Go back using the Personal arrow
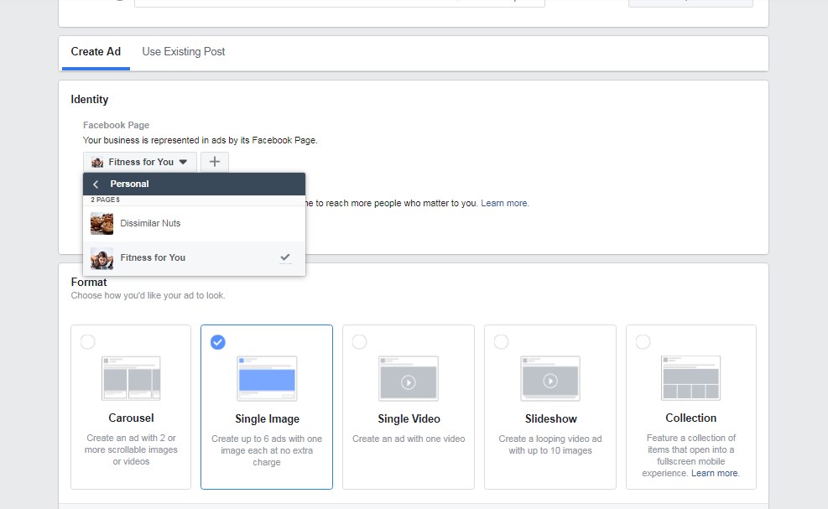 [96, 184]
